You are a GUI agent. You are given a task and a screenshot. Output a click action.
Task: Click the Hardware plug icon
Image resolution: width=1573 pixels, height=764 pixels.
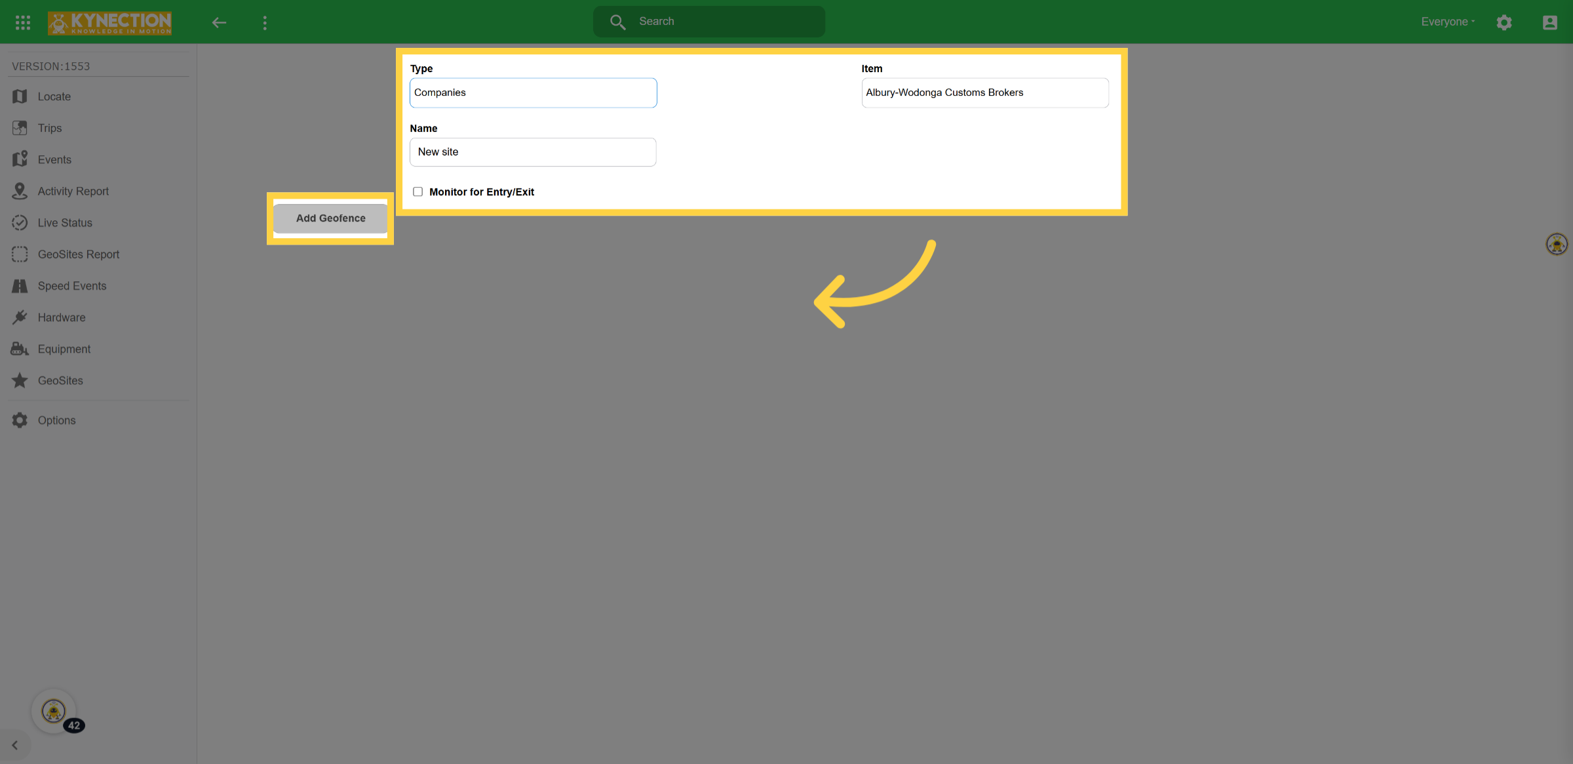20,317
